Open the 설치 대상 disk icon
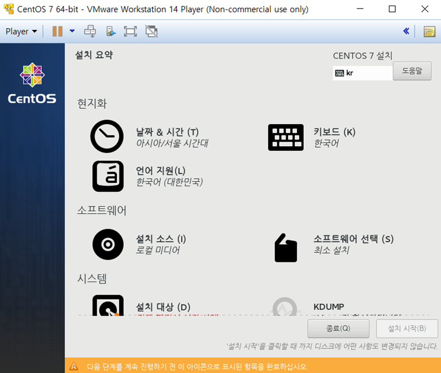Screen dimensions: 441x373 coord(108,305)
